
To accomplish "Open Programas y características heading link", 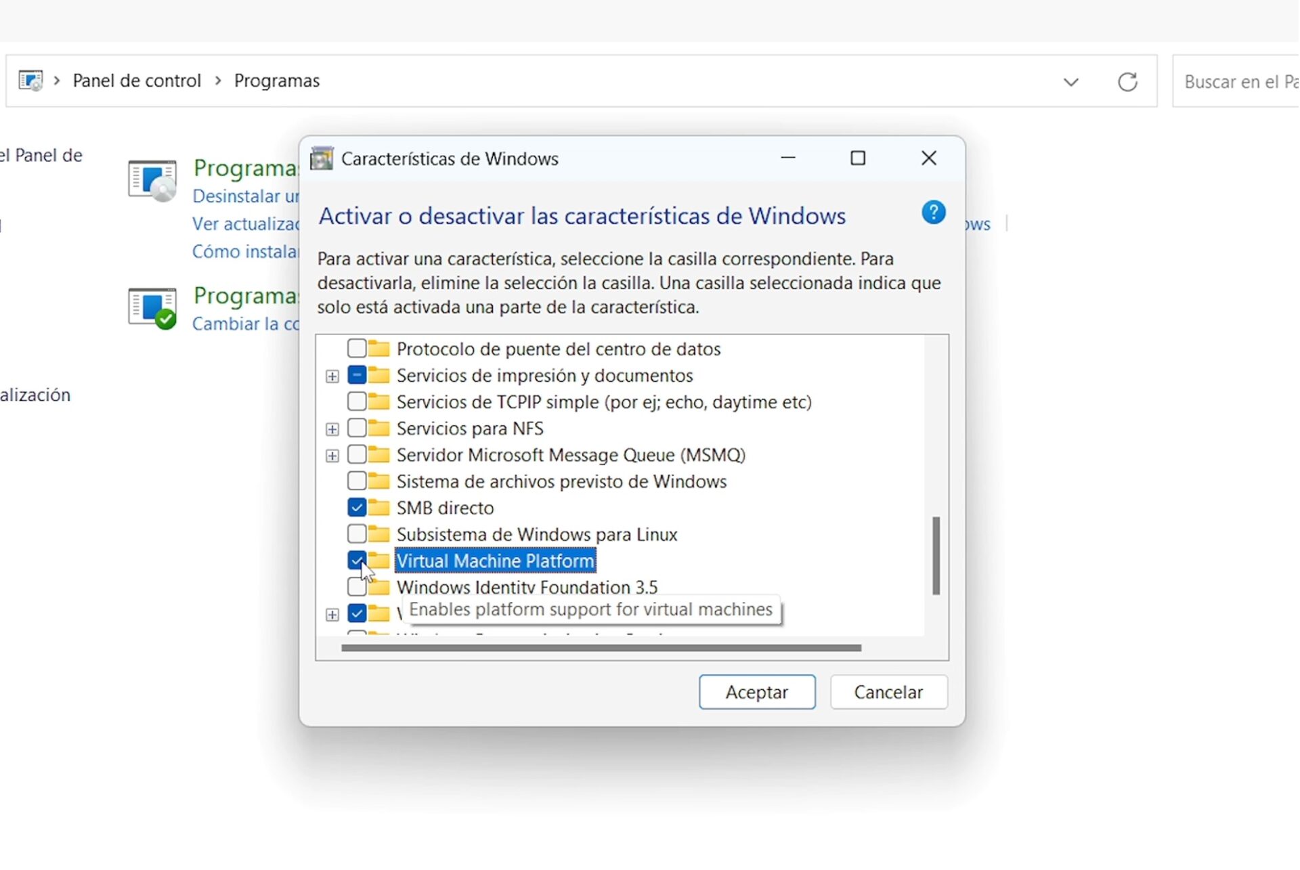I will tap(246, 168).
